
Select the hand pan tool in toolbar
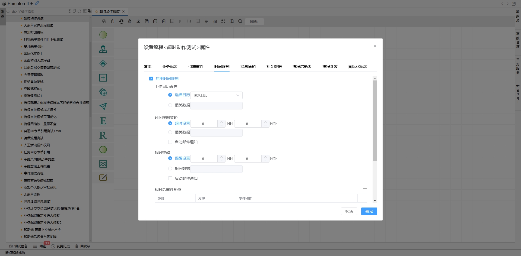point(121,21)
